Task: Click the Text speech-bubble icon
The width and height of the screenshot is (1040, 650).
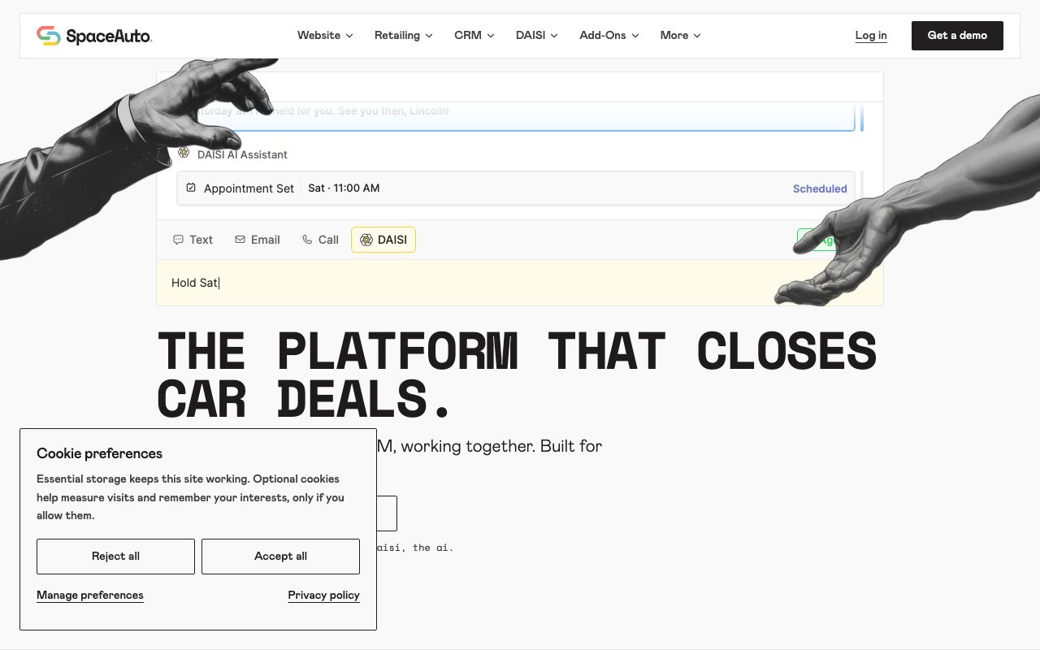Action: 178,240
